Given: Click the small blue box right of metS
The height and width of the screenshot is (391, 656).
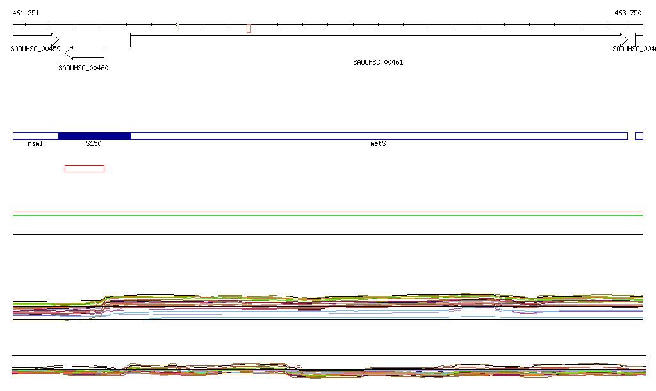Looking at the screenshot, I should (x=639, y=136).
